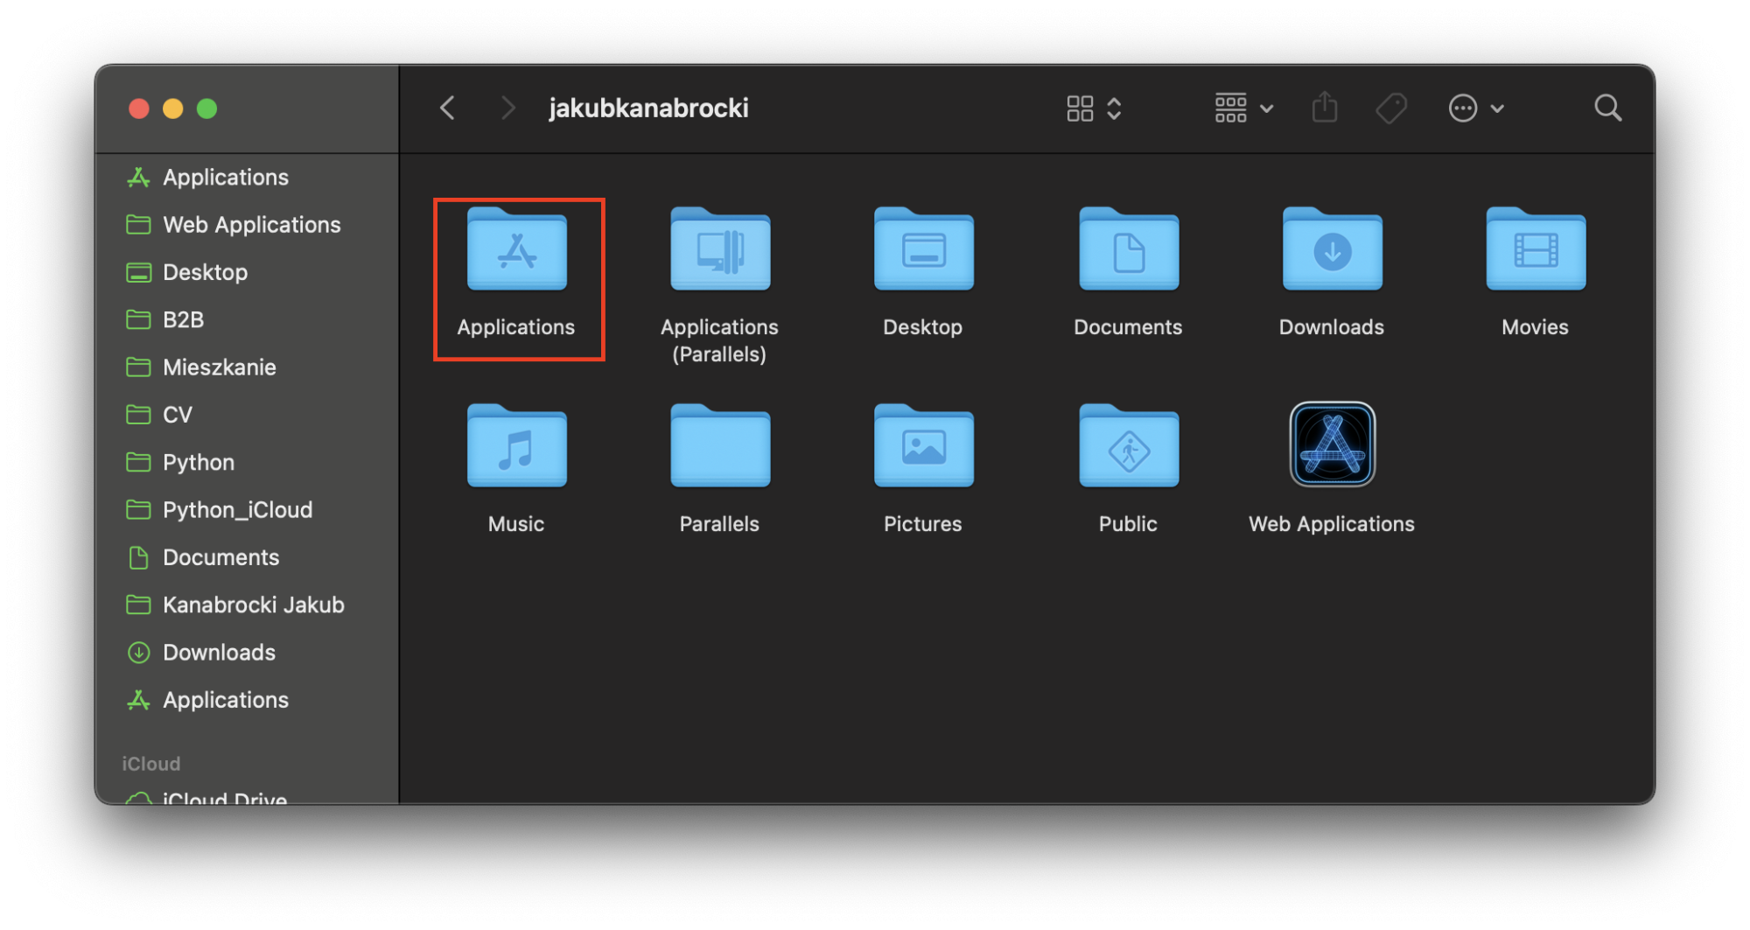Open B2B folder from the sidebar
The height and width of the screenshot is (930, 1750).
point(165,319)
